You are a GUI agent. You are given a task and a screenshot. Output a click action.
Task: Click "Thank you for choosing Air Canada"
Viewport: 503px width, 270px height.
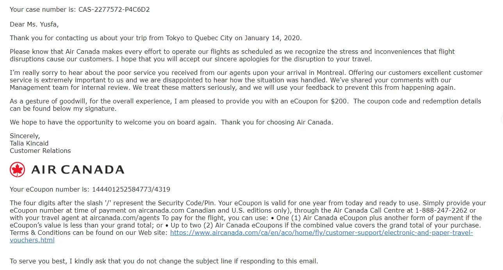tap(277, 122)
